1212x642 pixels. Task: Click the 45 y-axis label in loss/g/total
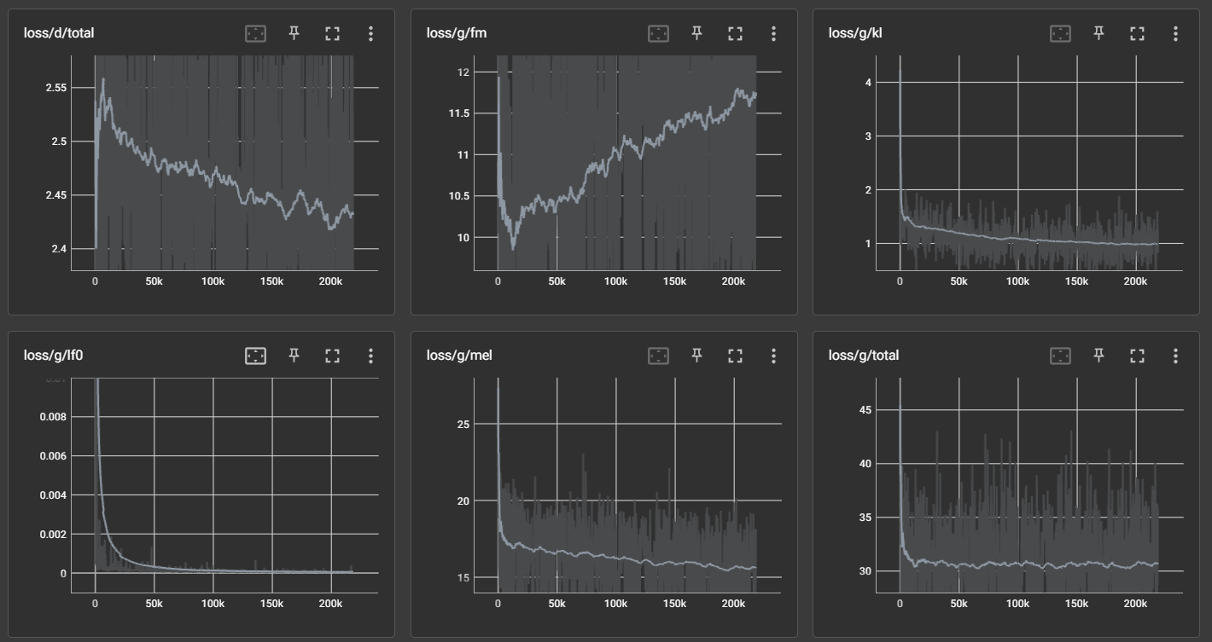click(x=865, y=410)
